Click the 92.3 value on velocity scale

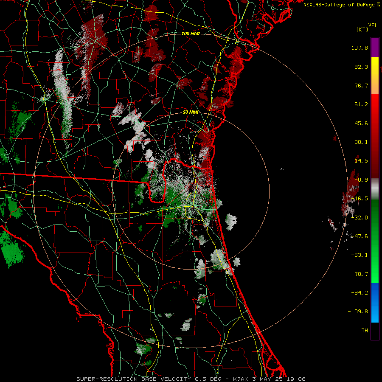click(x=361, y=67)
